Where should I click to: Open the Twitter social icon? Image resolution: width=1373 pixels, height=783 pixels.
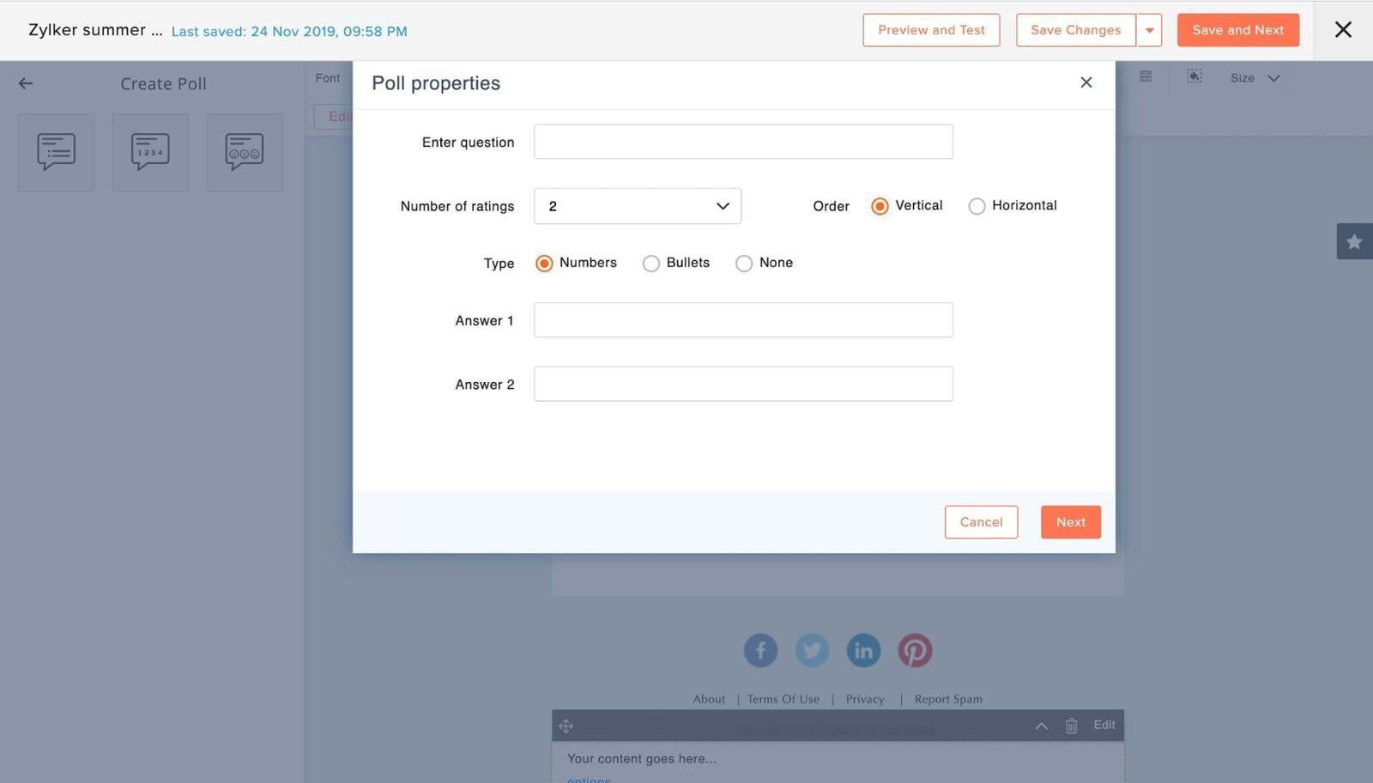[812, 651]
